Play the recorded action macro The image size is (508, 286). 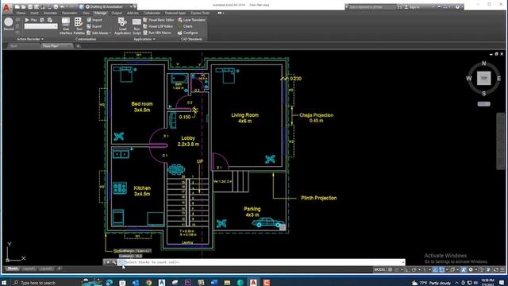point(31,20)
